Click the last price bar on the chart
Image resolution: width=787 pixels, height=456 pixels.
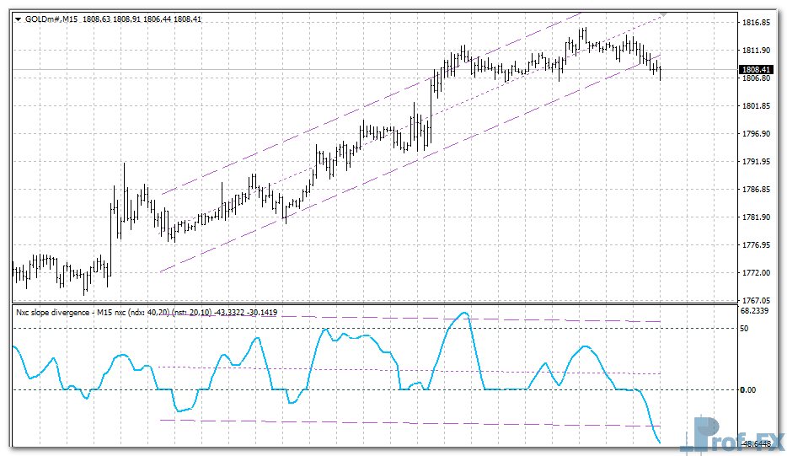point(661,72)
